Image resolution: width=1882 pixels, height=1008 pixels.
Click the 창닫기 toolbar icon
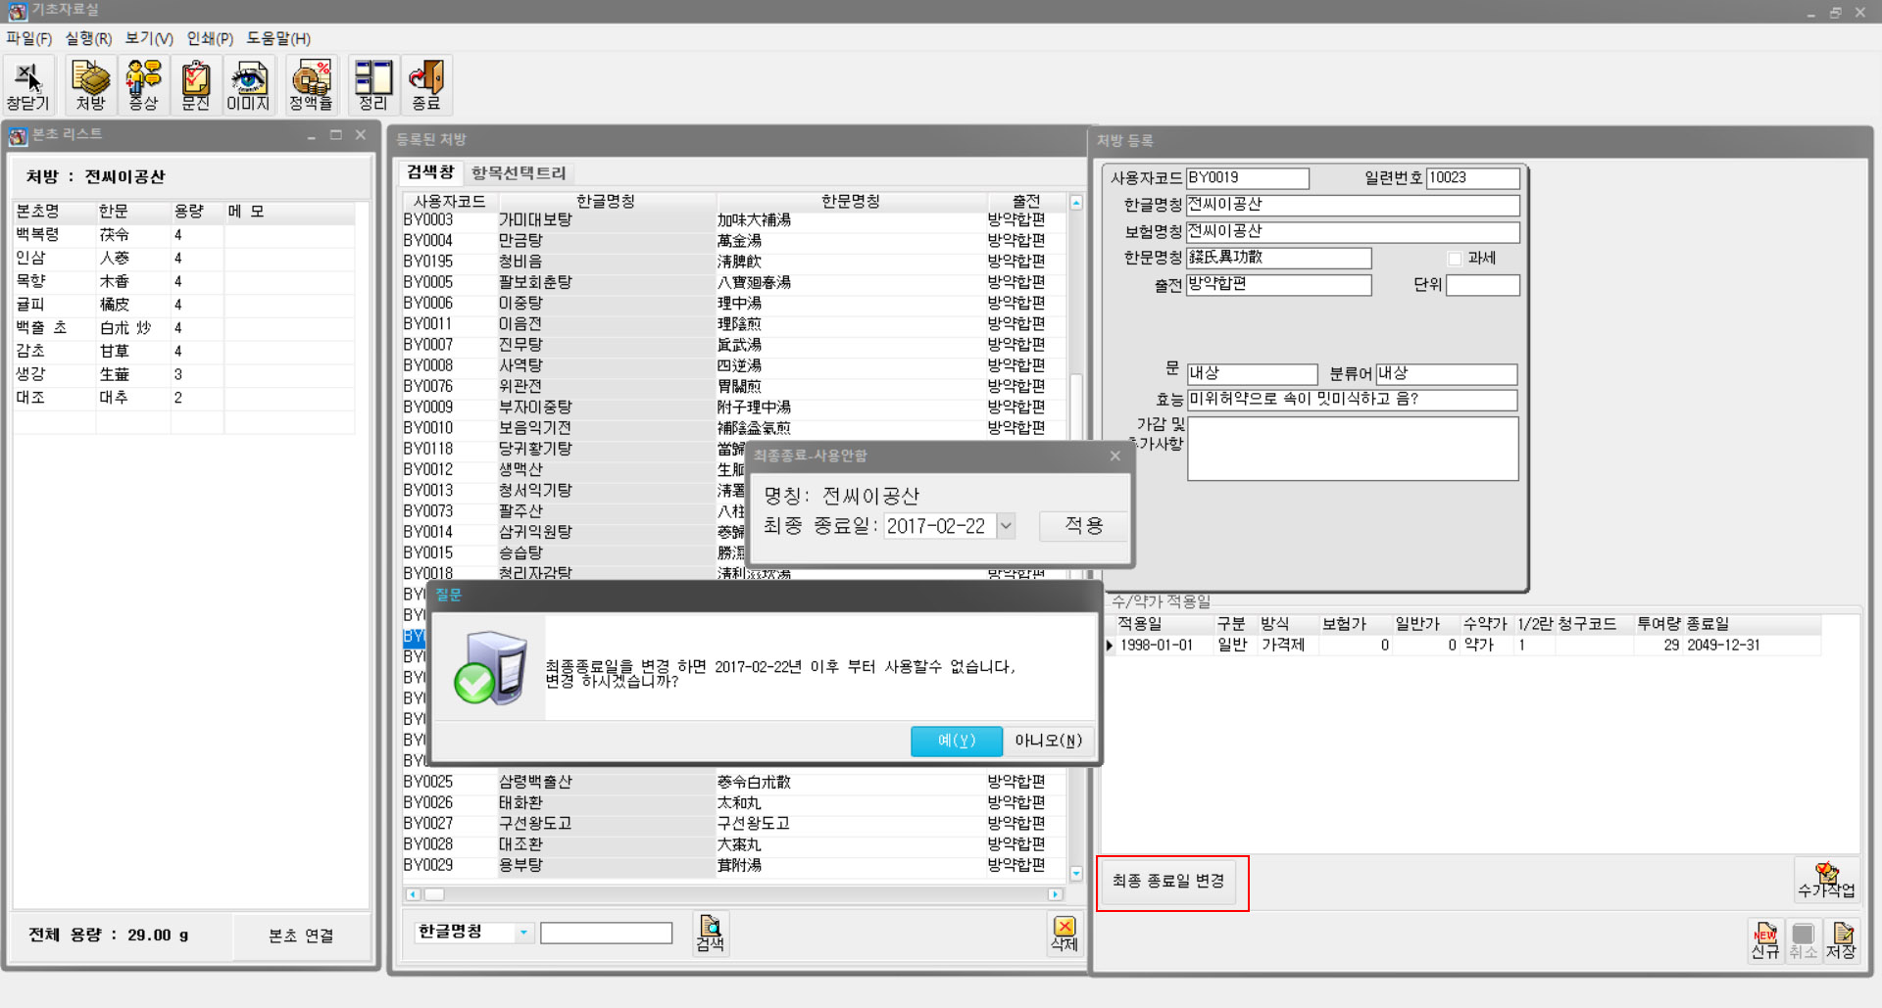[x=27, y=85]
